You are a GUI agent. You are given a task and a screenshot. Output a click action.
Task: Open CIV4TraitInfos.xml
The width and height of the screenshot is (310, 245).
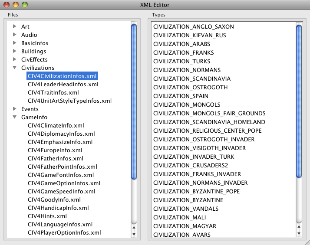click(53, 93)
